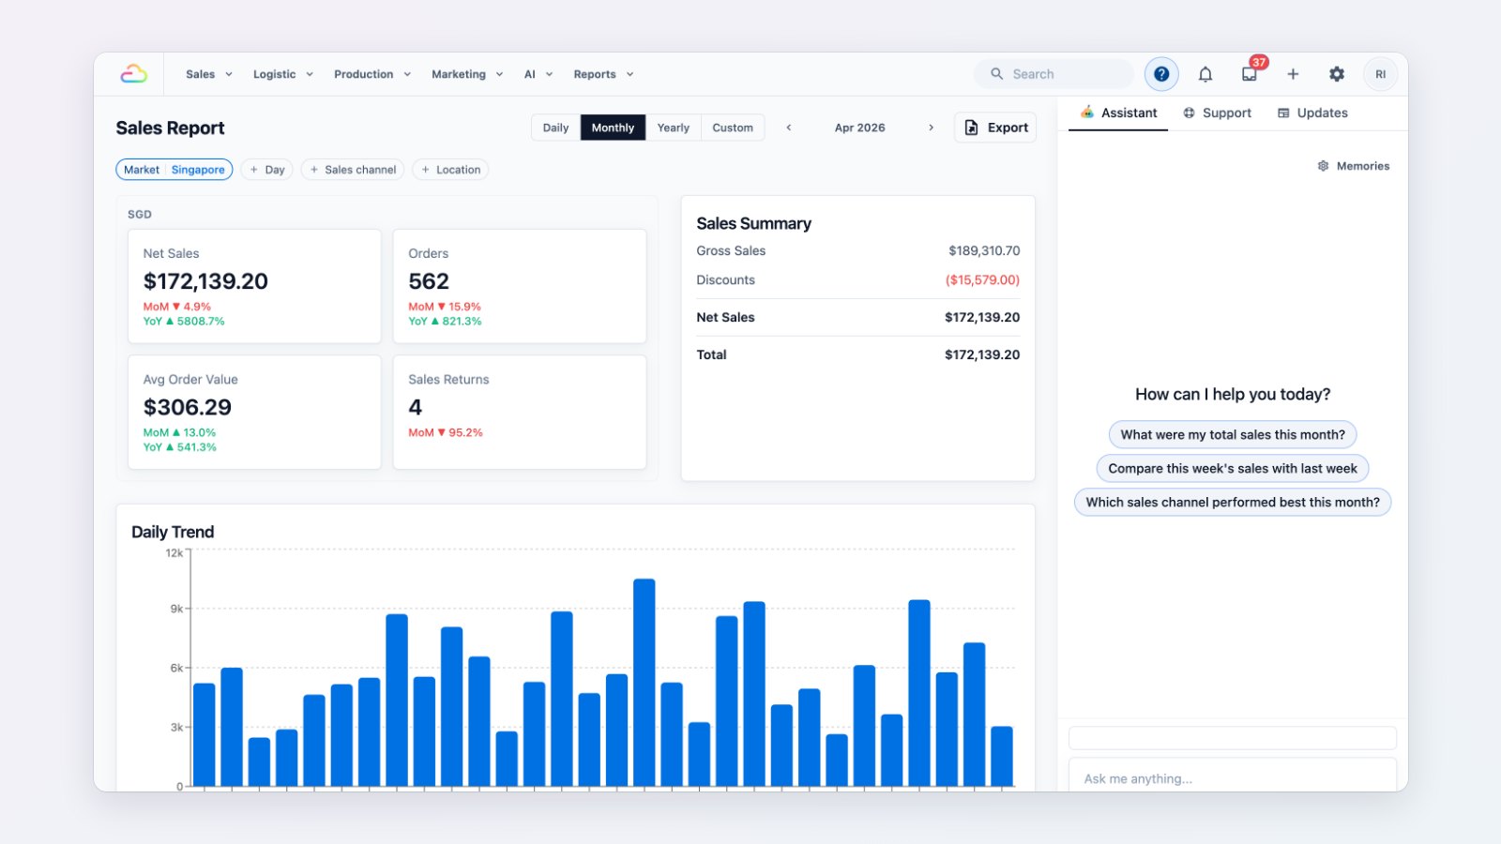Click the Sales Returns value 4
The width and height of the screenshot is (1501, 844).
(x=416, y=407)
